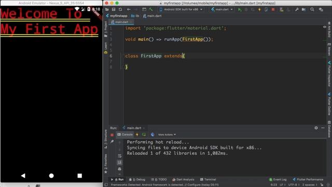Viewport: 332px width, 187px height.
Task: Toggle tool window bars icon at bottom-left corner
Action: click(106, 185)
